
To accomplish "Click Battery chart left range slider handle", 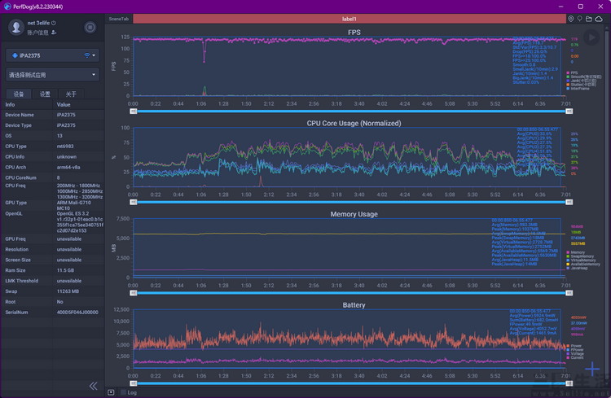I will (134, 383).
